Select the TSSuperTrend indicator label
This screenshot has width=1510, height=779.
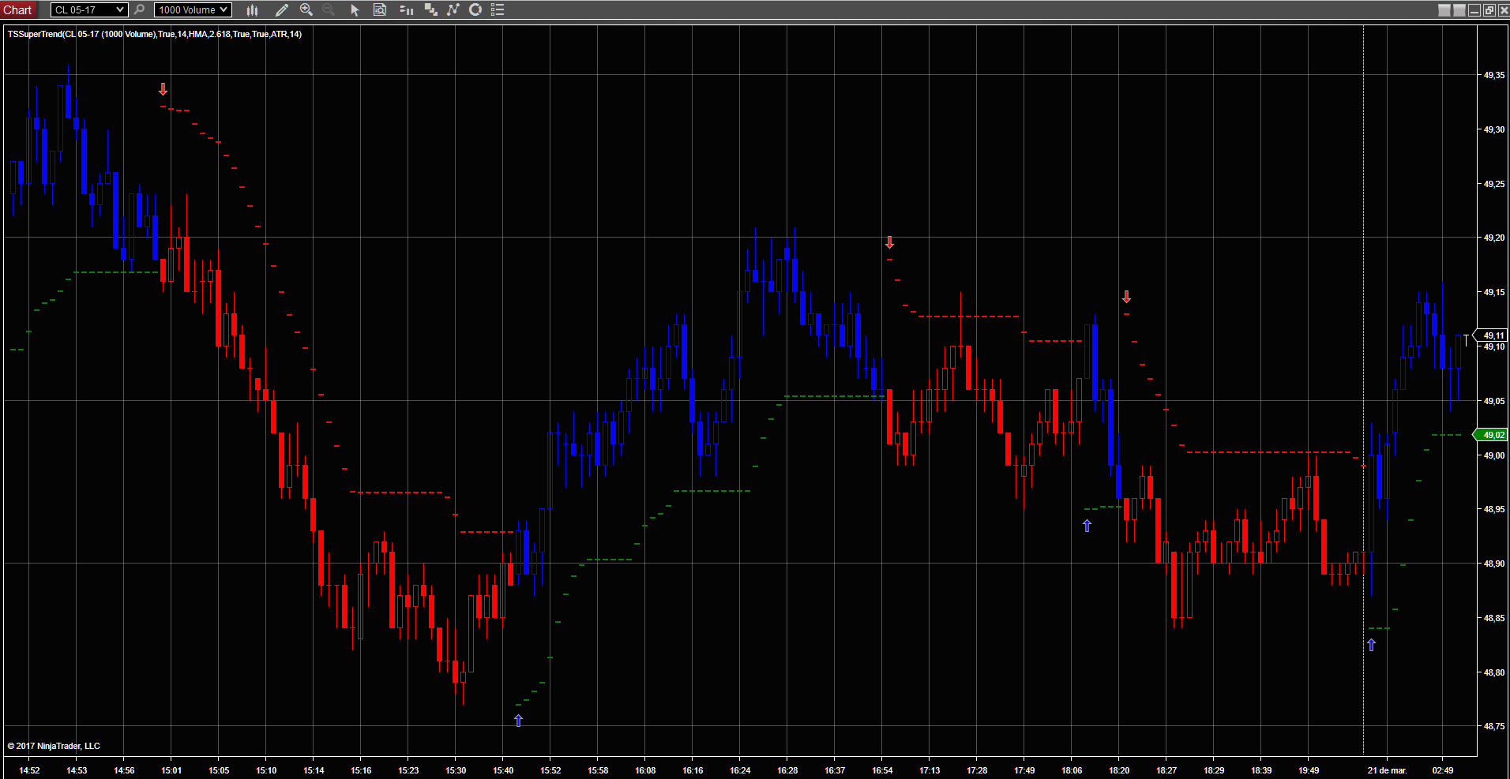click(x=155, y=34)
